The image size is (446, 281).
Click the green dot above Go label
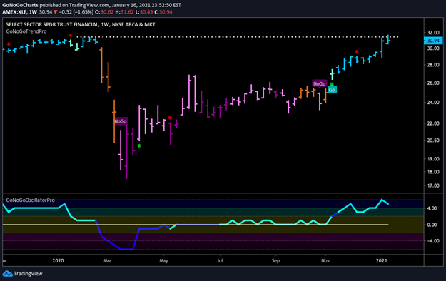[332, 84]
